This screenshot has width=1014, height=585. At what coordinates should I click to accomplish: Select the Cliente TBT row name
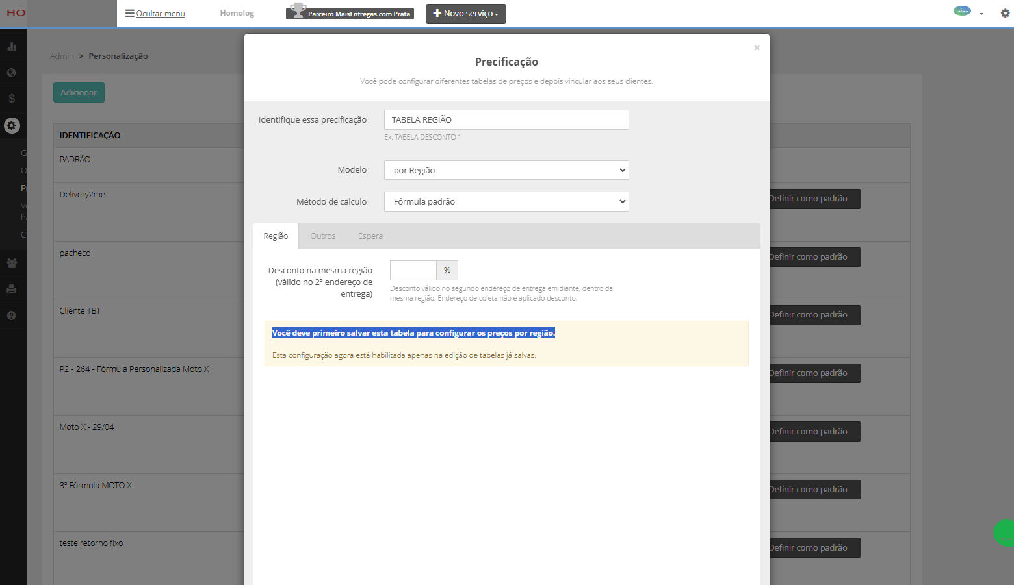point(81,311)
